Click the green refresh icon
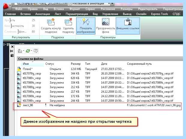 pyautogui.click(x=28, y=51)
